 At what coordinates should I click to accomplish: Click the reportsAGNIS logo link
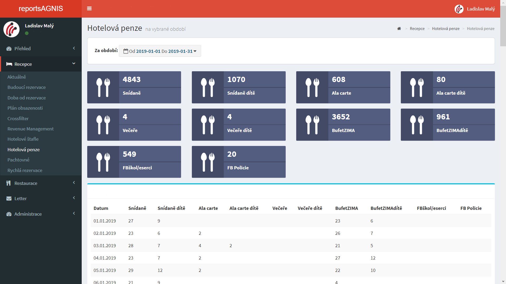41,9
